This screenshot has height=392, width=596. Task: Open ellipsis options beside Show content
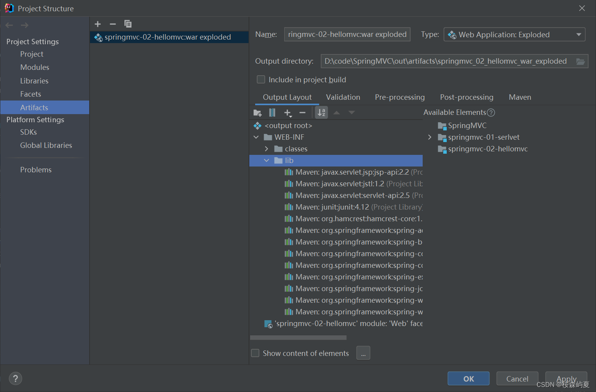click(363, 353)
